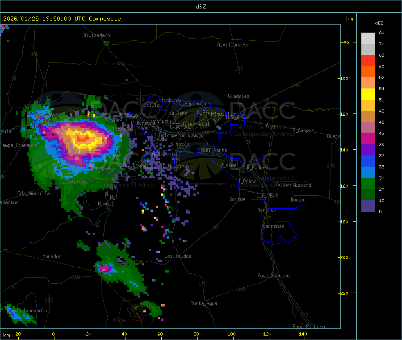Image resolution: width=402 pixels, height=340 pixels.
Task: Pick the brown 45-48 dBZ legend swatch
Action: (x=368, y=117)
